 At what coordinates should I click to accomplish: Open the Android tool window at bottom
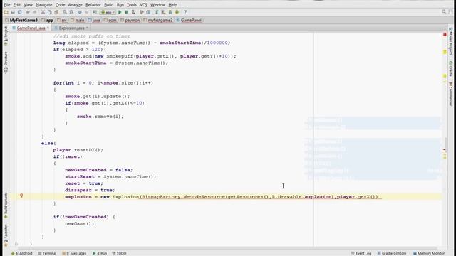point(22,253)
